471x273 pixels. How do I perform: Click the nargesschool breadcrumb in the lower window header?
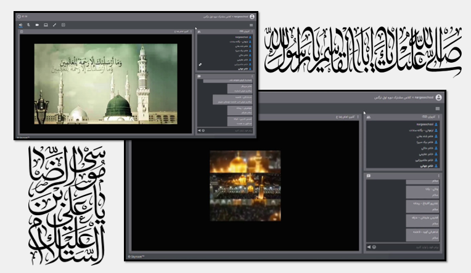click(424, 97)
